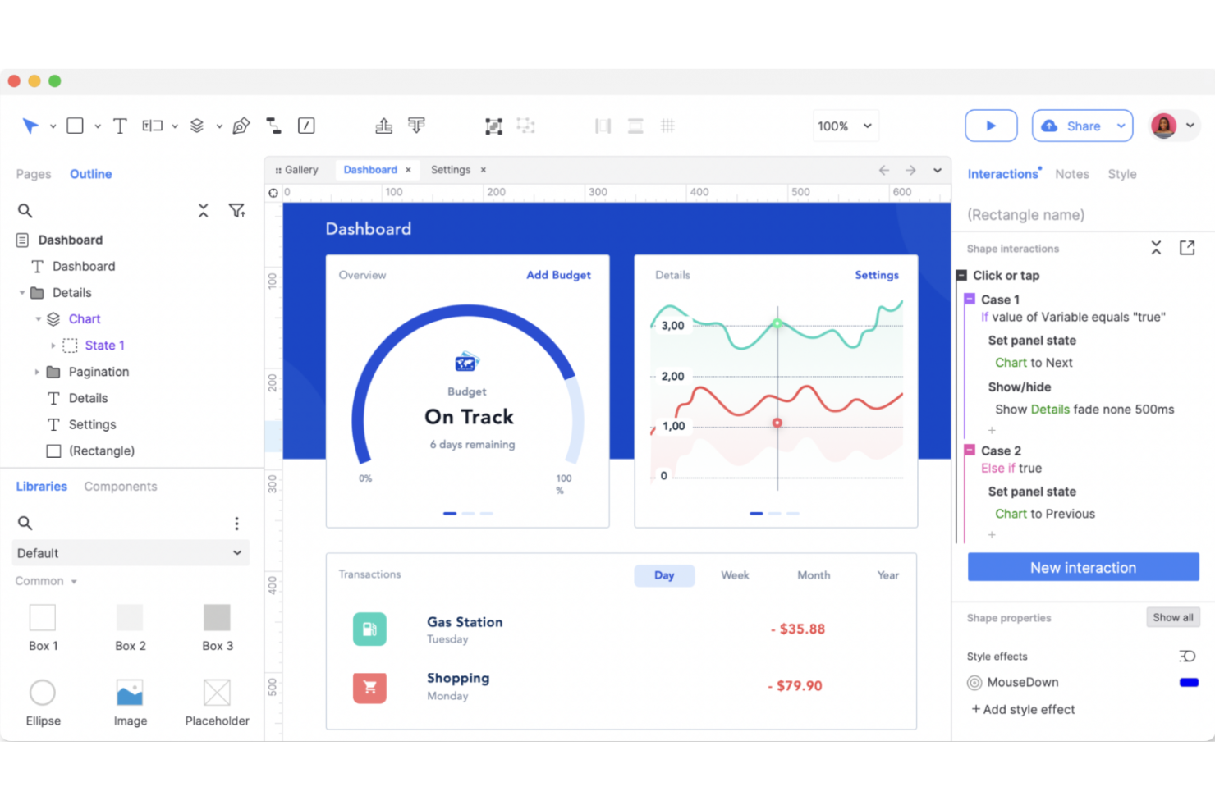Click the Settings link in Details card

point(877,275)
